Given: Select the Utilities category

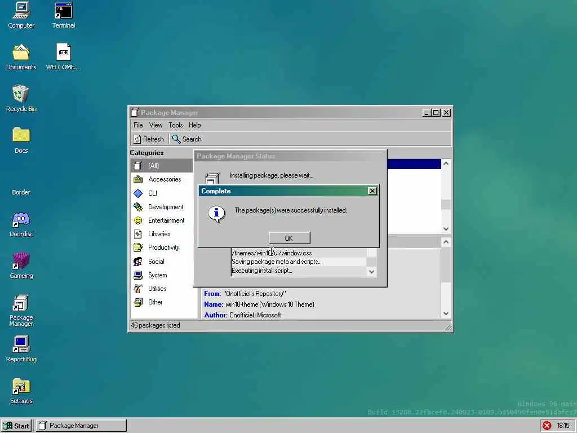Looking at the screenshot, I should pyautogui.click(x=162, y=289).
